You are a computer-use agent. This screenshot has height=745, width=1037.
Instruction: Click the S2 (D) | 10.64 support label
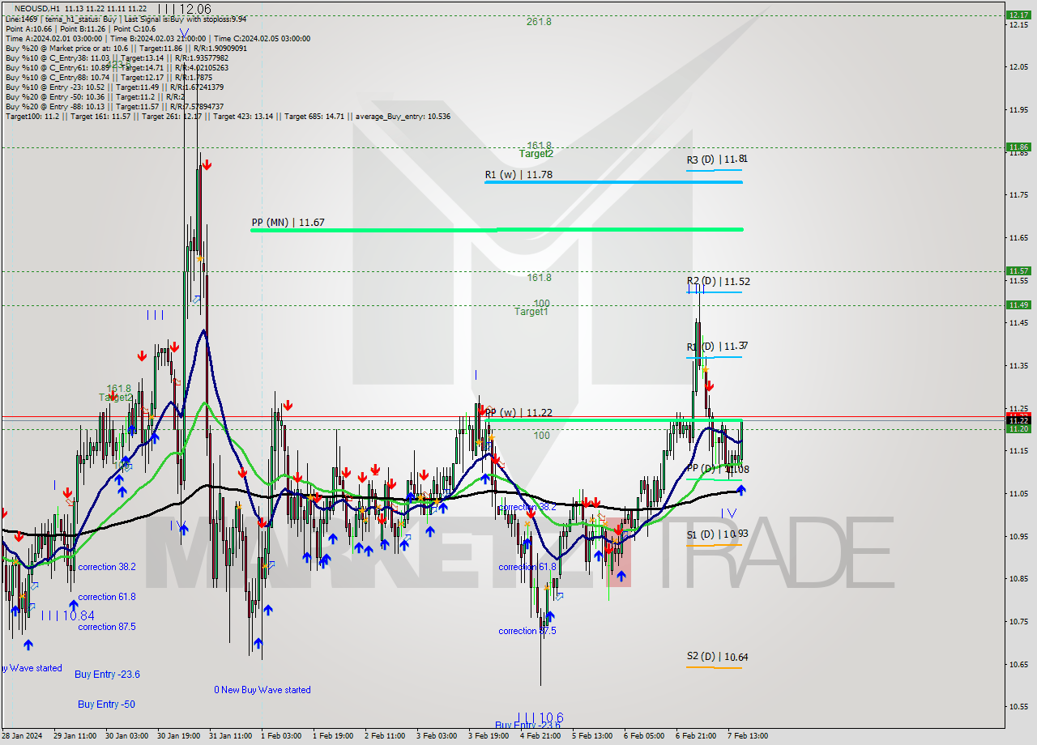[x=717, y=657]
